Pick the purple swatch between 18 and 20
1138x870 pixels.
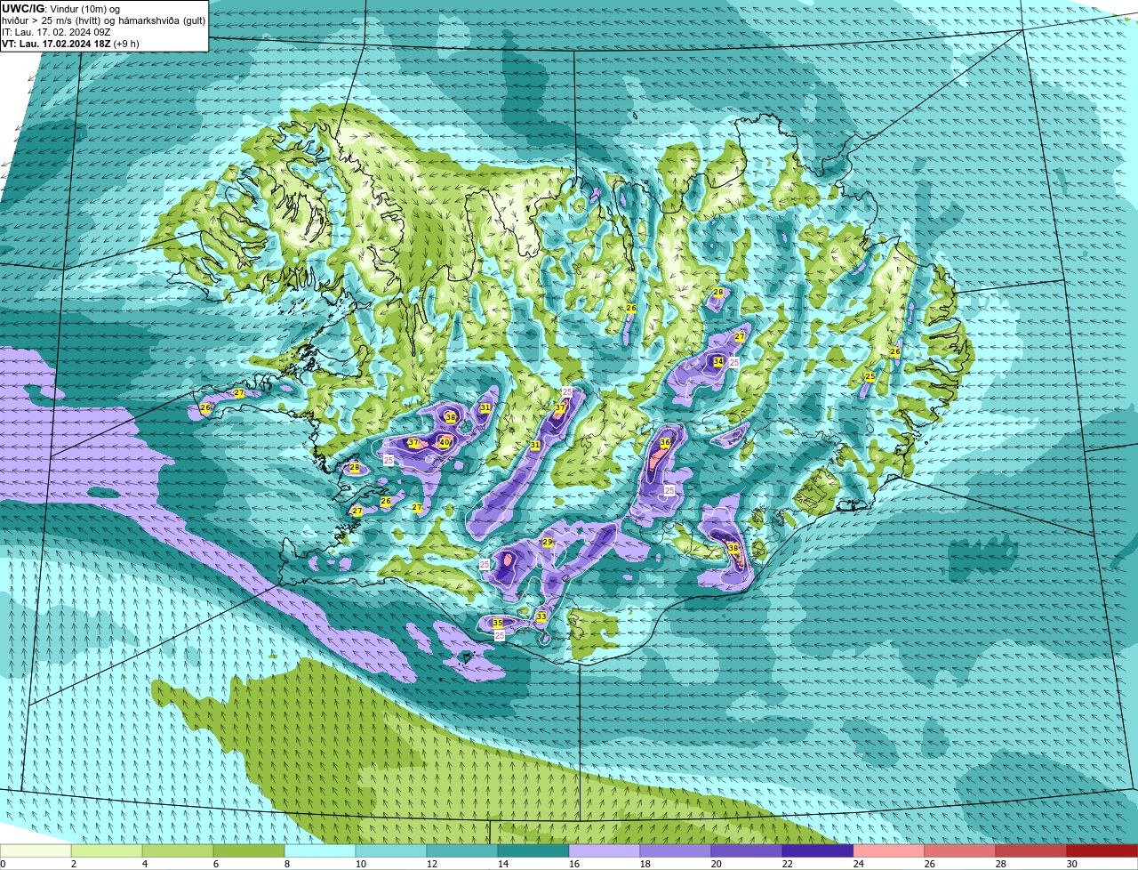tap(676, 851)
